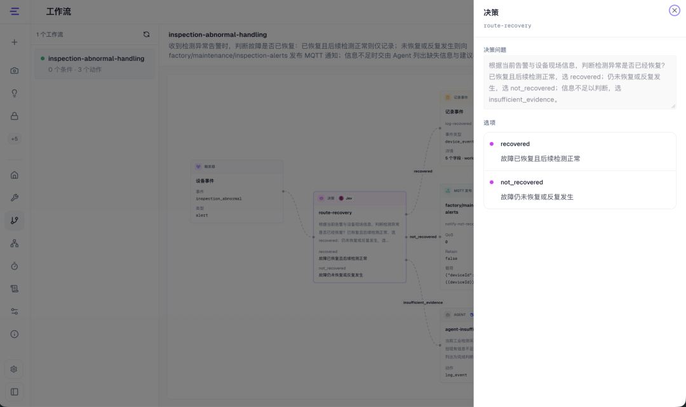Refresh the workflow list

point(147,34)
